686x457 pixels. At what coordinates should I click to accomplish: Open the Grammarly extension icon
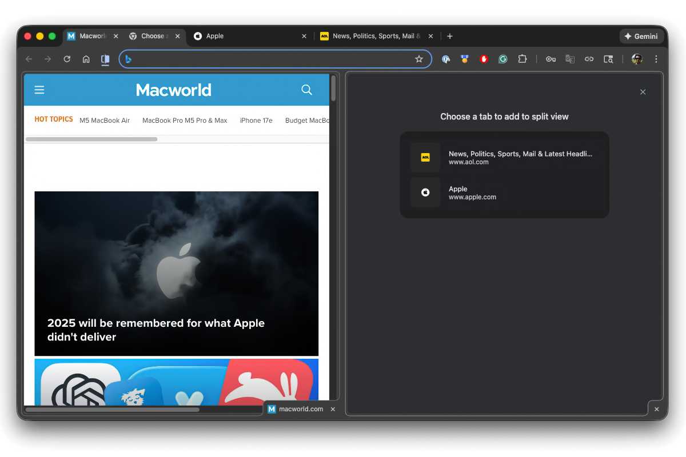503,59
